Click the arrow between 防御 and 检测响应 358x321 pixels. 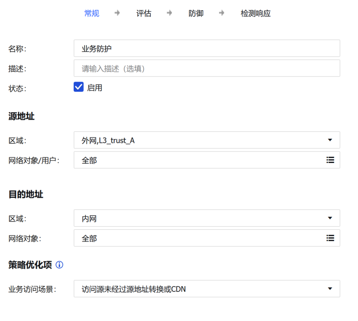tap(222, 13)
